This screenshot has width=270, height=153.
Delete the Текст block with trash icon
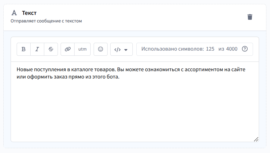(x=250, y=17)
